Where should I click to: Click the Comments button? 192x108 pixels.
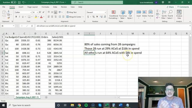point(183,7)
